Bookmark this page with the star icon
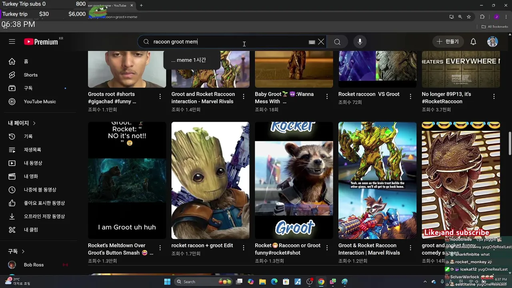Viewport: 512px width, 288px height. pos(469,17)
